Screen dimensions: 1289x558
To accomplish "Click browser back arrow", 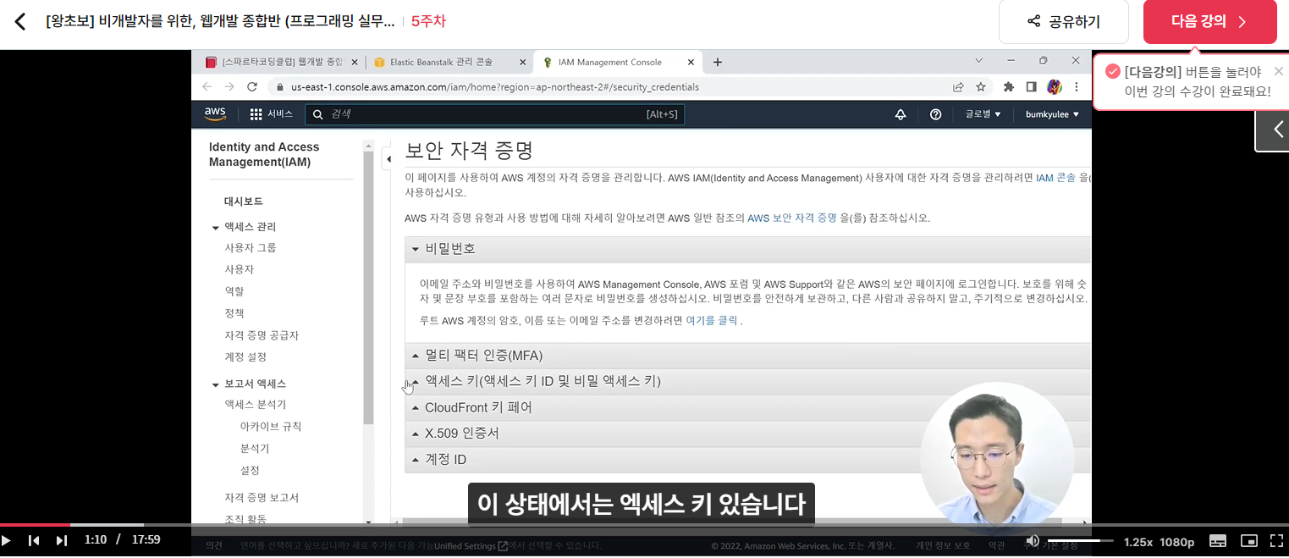I will pos(207,86).
